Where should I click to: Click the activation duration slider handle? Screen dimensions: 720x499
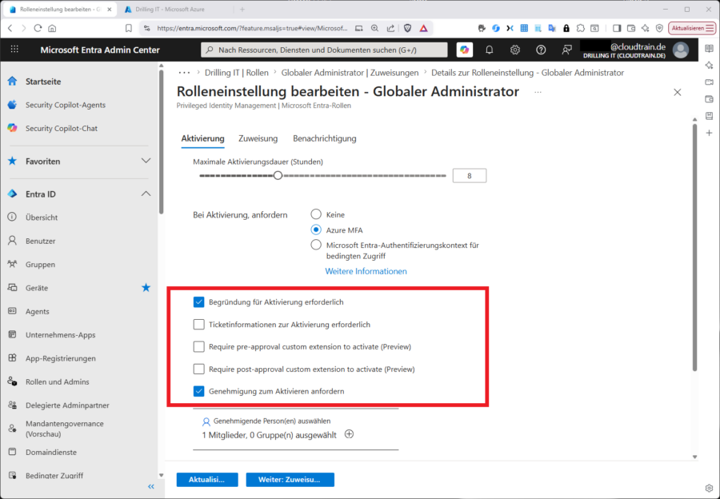(x=278, y=175)
